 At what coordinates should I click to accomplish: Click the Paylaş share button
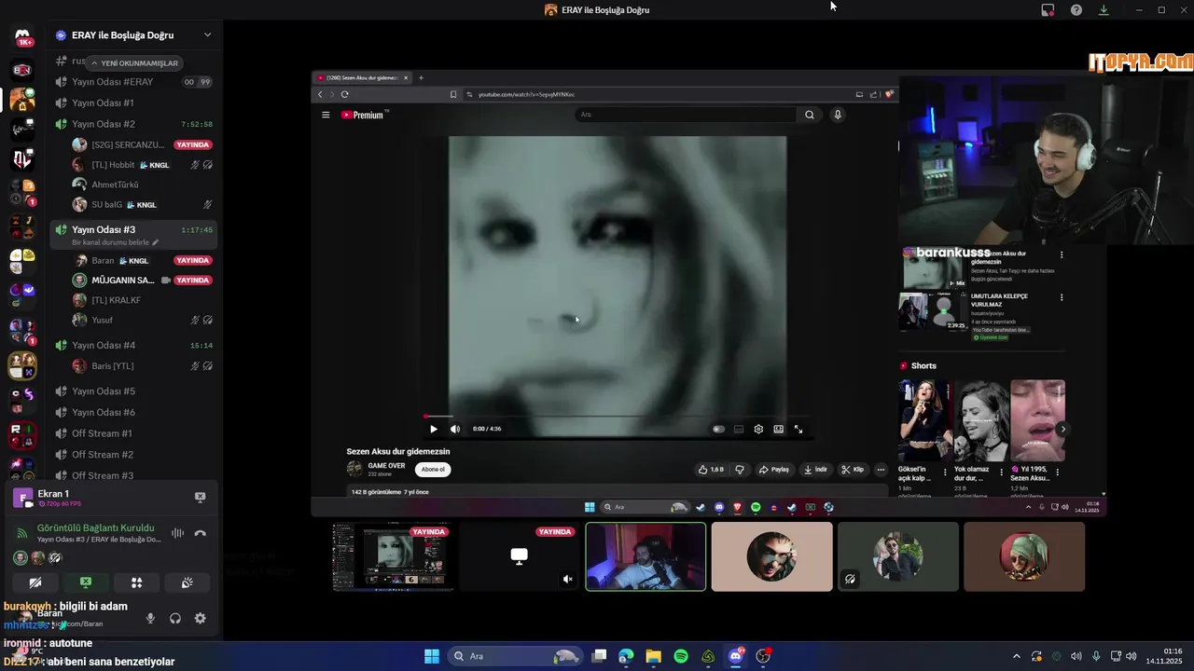click(x=774, y=470)
